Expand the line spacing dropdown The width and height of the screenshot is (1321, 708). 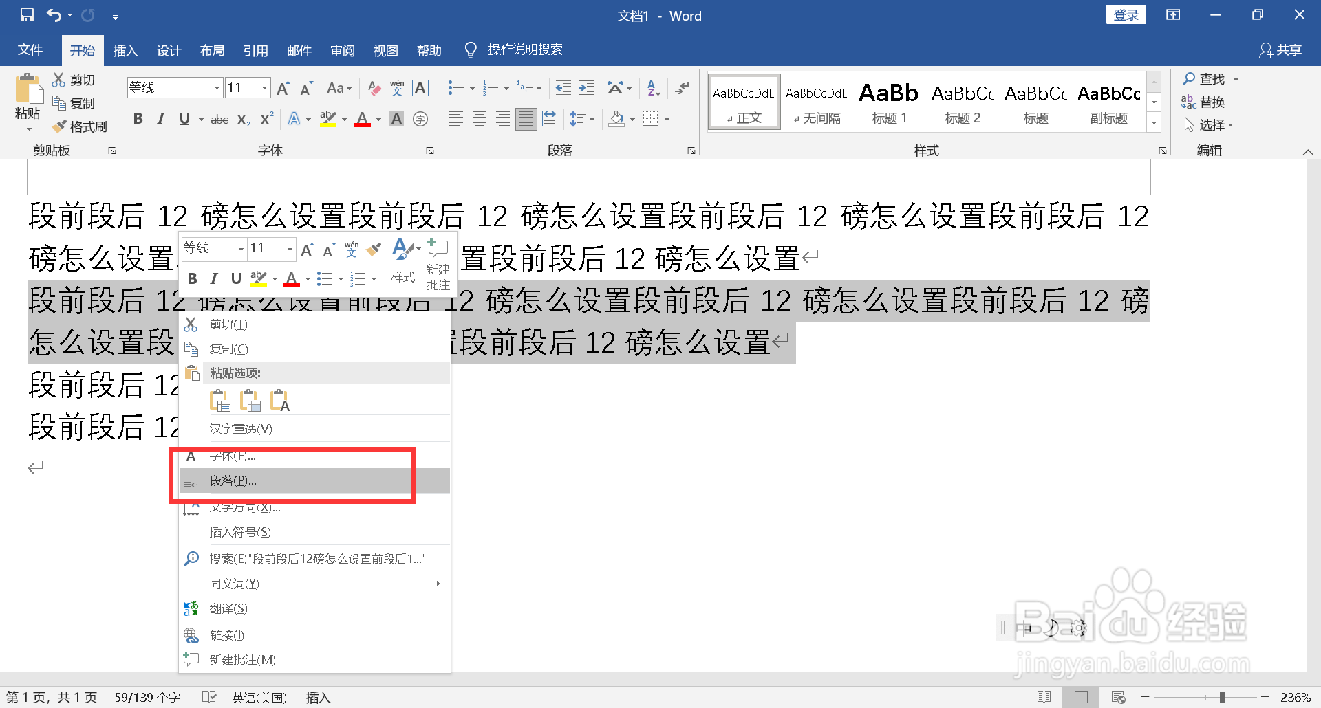(582, 120)
